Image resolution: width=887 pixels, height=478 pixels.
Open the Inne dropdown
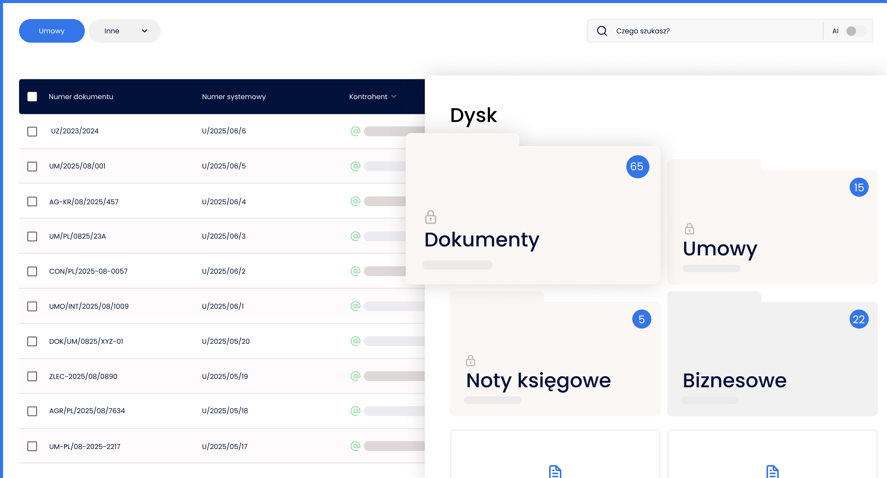click(124, 31)
